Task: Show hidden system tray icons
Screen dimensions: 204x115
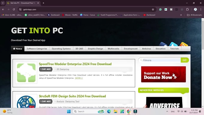Action: pyautogui.click(x=167, y=111)
